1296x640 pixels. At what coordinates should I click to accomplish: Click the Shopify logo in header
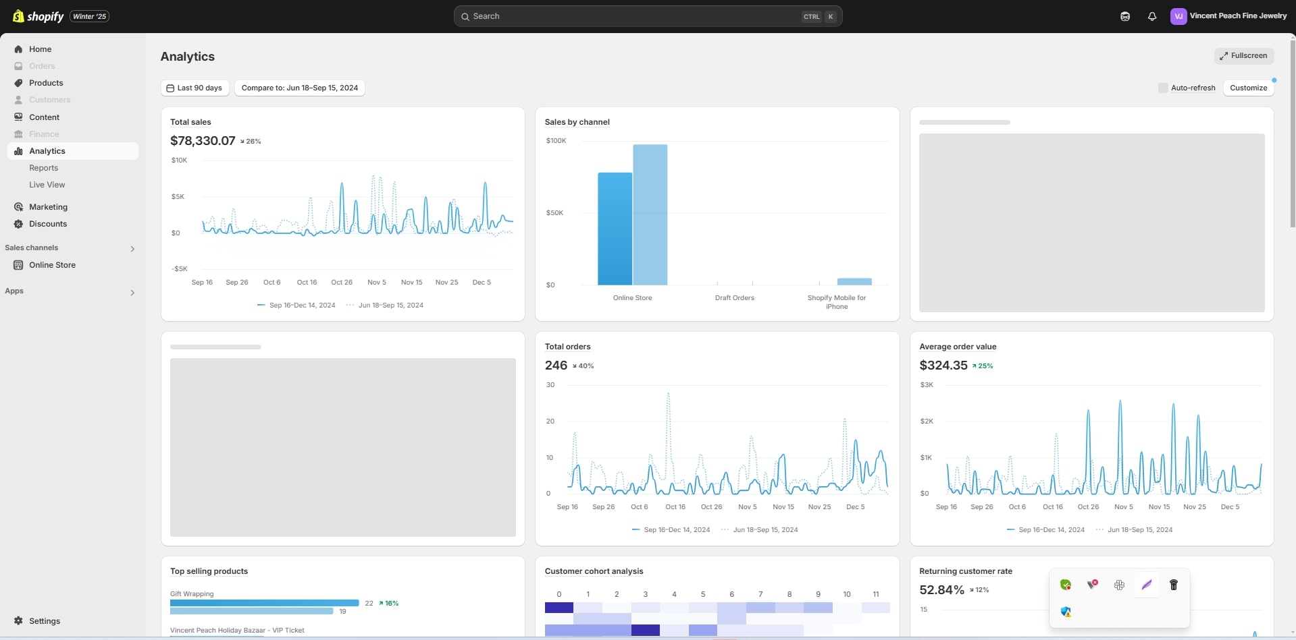(38, 16)
